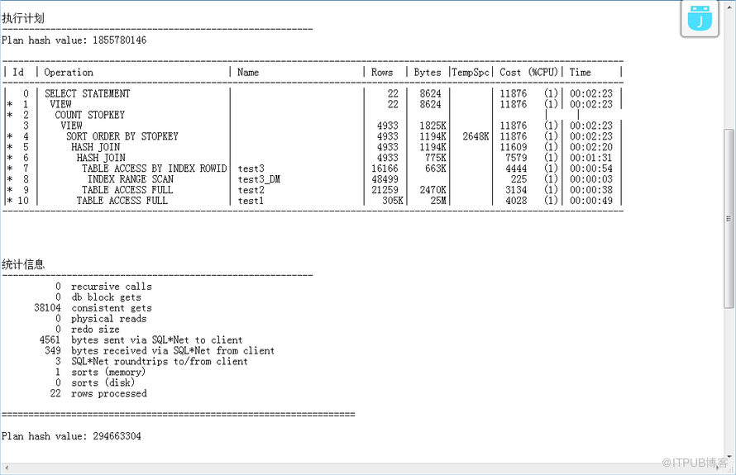
Task: Click 'SORT ORDER BY STOPKEY' operation
Action: point(122,136)
